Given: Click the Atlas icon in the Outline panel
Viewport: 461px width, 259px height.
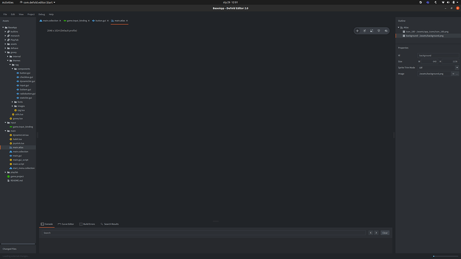Looking at the screenshot, I should pyautogui.click(x=402, y=27).
